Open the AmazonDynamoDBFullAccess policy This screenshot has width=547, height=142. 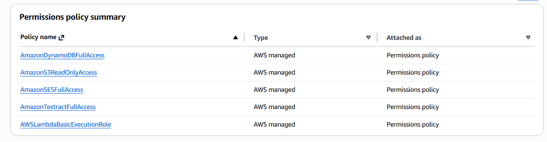tap(63, 55)
